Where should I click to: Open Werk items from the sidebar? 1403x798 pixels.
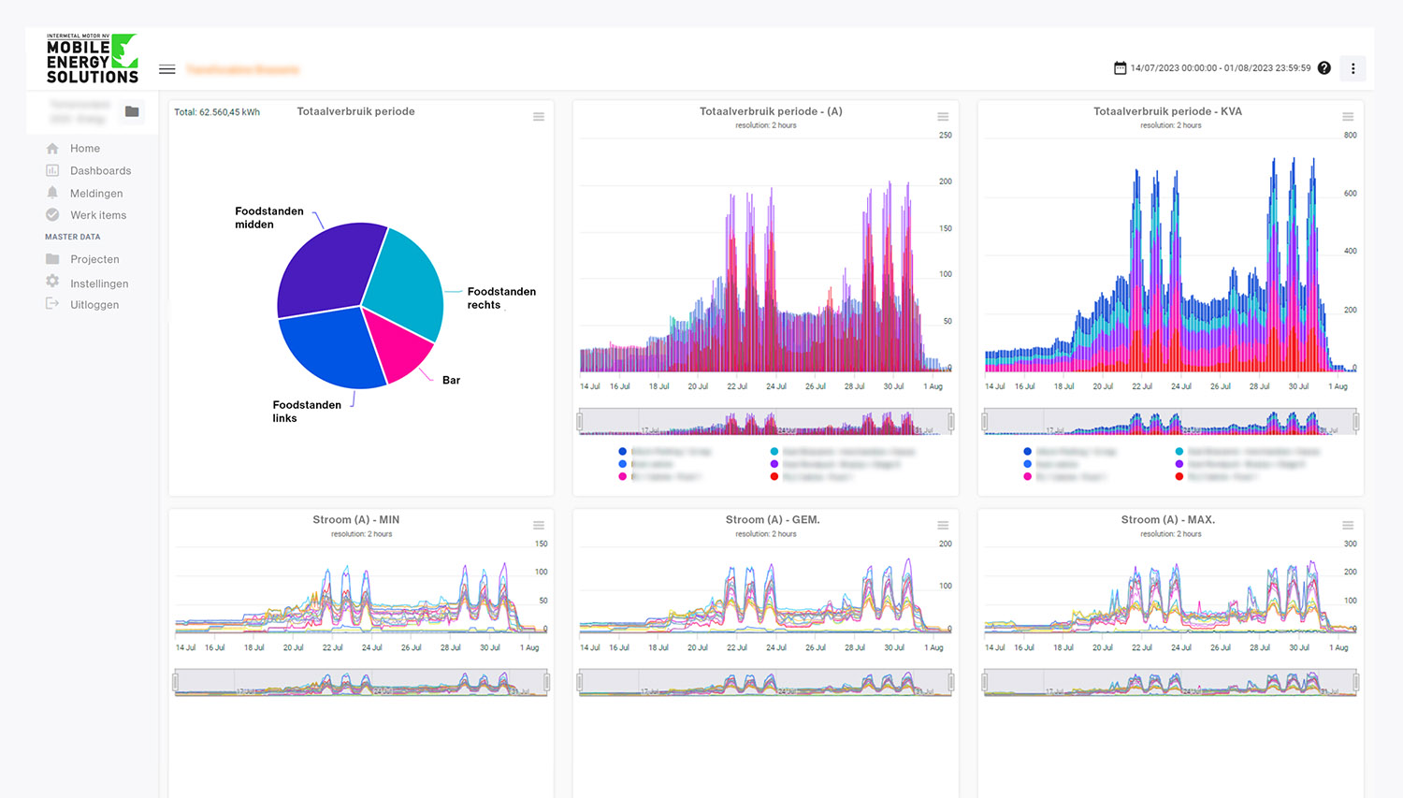point(98,215)
